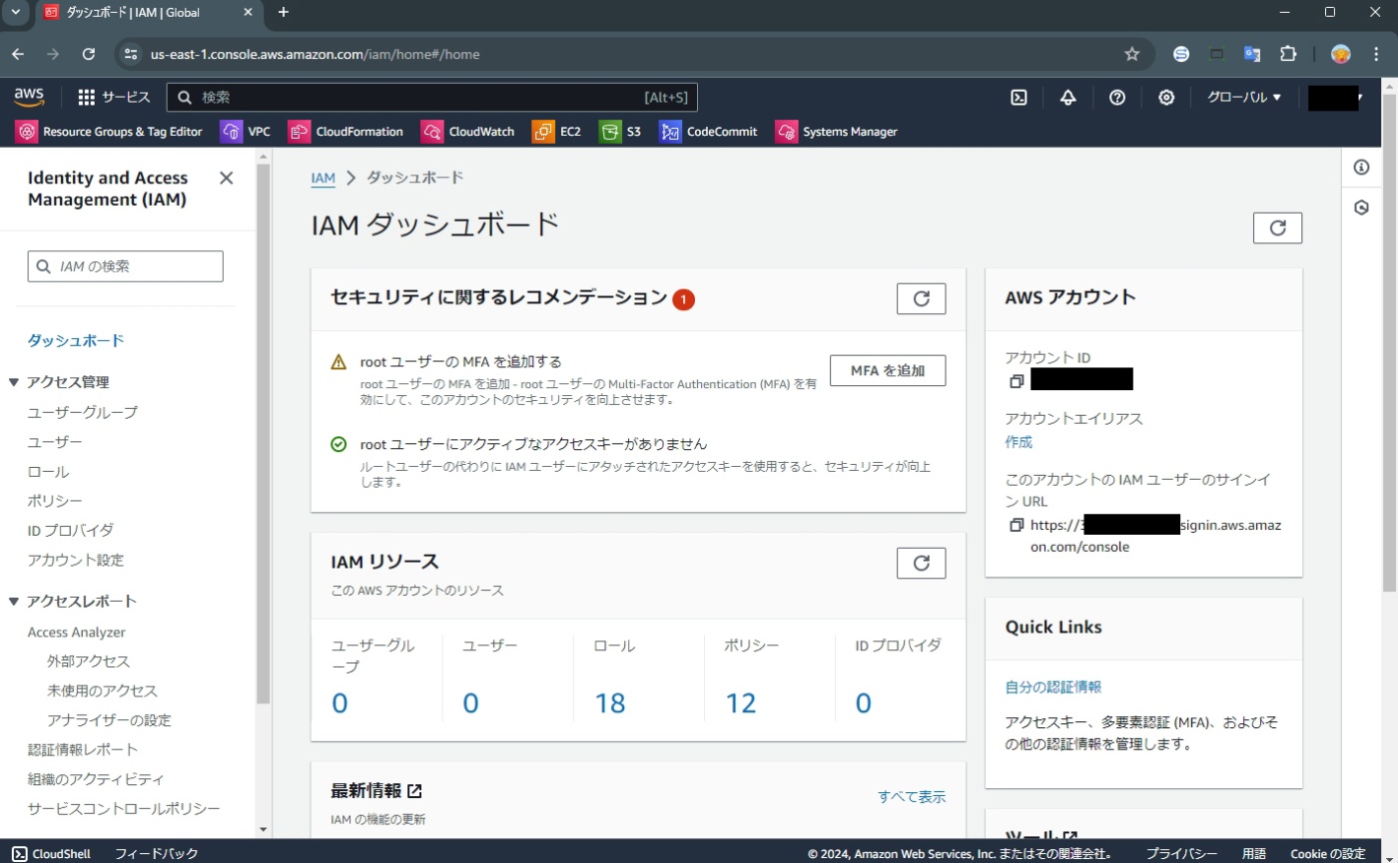Reload the page in Chrome
The height and width of the screenshot is (863, 1398).
[x=89, y=54]
